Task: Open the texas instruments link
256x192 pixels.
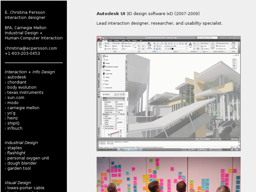Action: tap(25, 93)
